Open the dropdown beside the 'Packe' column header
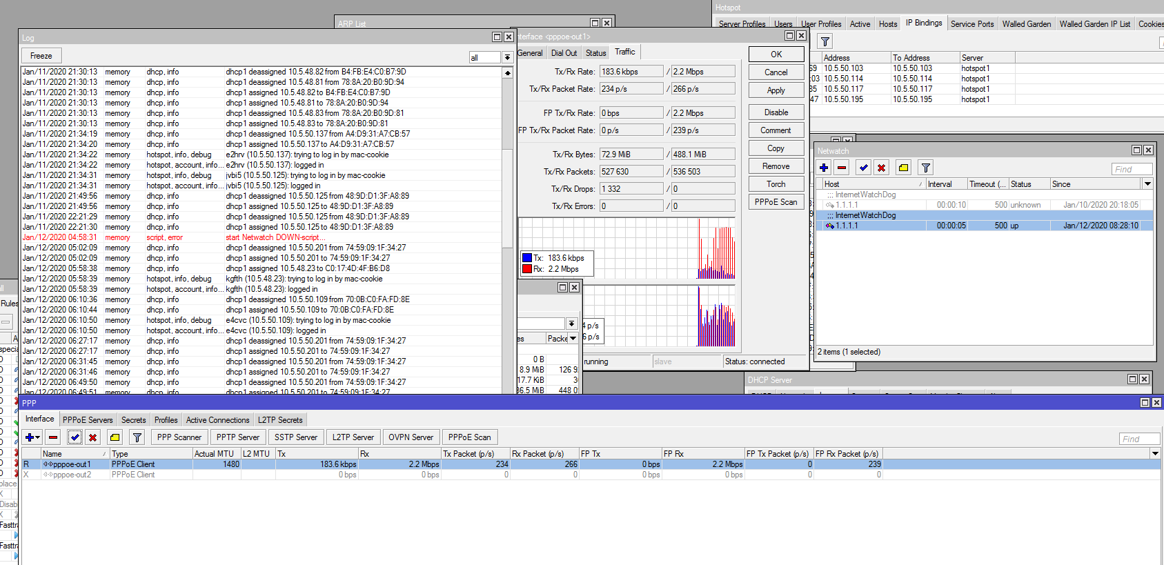 (573, 338)
